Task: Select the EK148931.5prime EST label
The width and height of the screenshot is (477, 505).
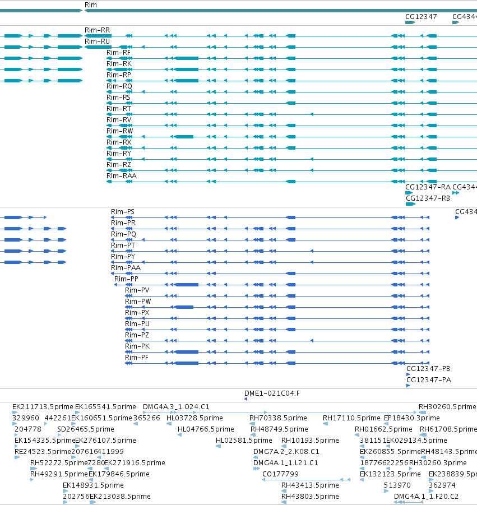Action: point(93,485)
